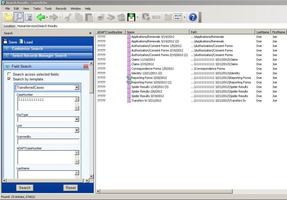
Task: Click the Export green-arrow icon
Action: pyautogui.click(x=131, y=17)
